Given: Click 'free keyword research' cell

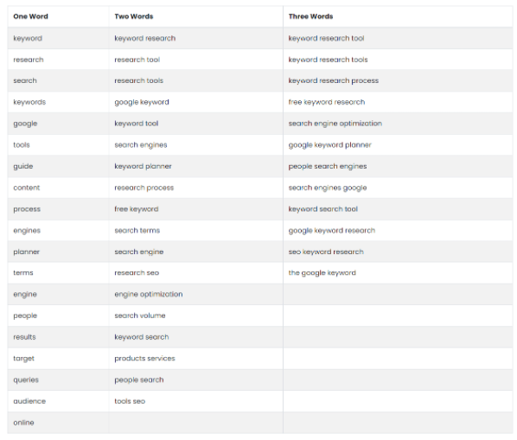Looking at the screenshot, I should [327, 102].
